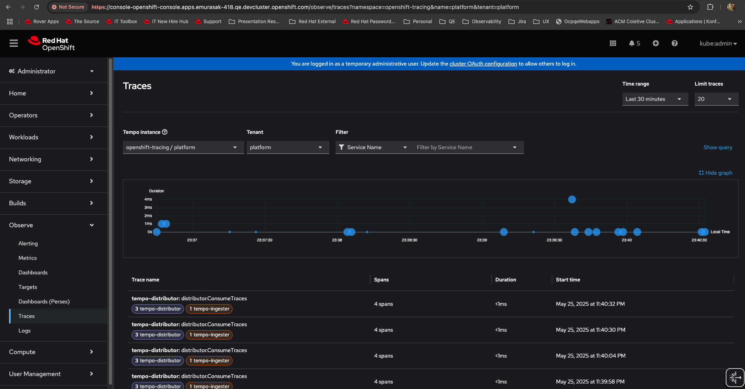Click the 4ms trace point on graph

pyautogui.click(x=572, y=199)
